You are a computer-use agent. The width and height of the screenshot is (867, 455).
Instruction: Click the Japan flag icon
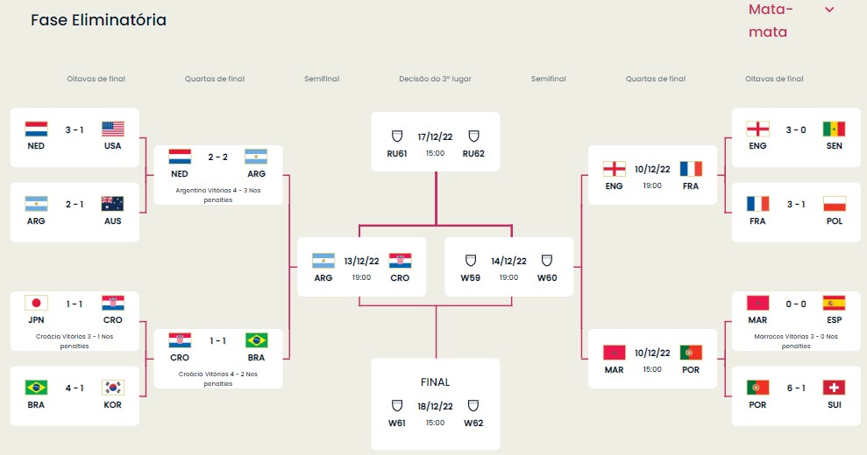[x=36, y=303]
